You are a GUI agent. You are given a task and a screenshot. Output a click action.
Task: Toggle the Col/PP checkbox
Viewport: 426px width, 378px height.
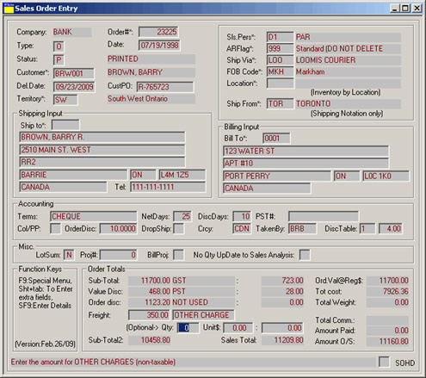(56, 229)
